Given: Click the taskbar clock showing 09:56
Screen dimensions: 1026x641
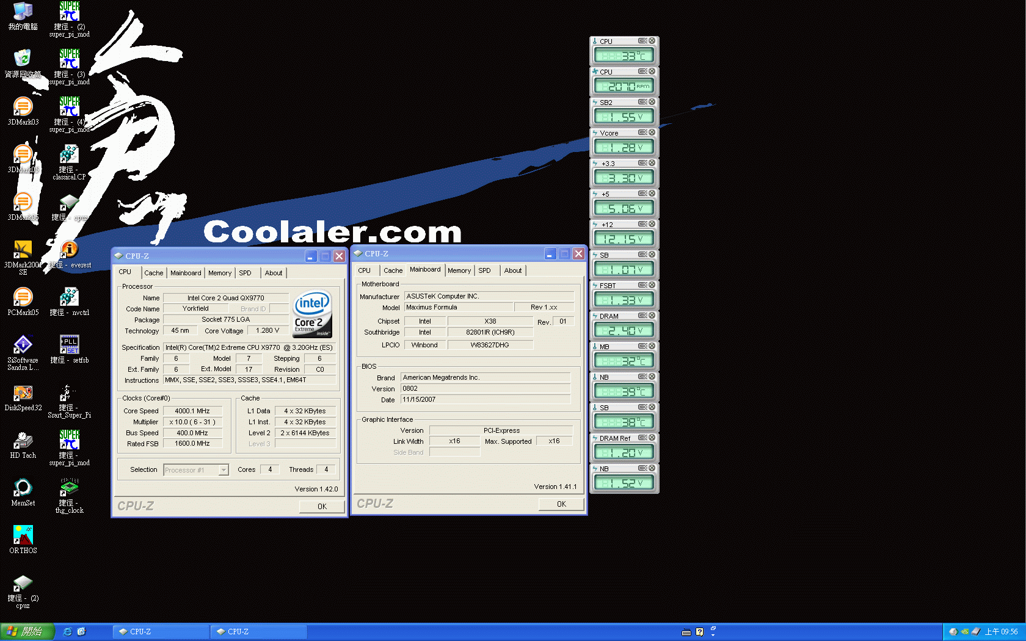Looking at the screenshot, I should (1001, 632).
